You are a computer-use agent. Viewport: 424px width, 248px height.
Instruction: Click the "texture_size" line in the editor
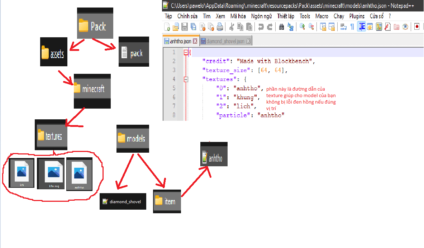[x=244, y=70]
